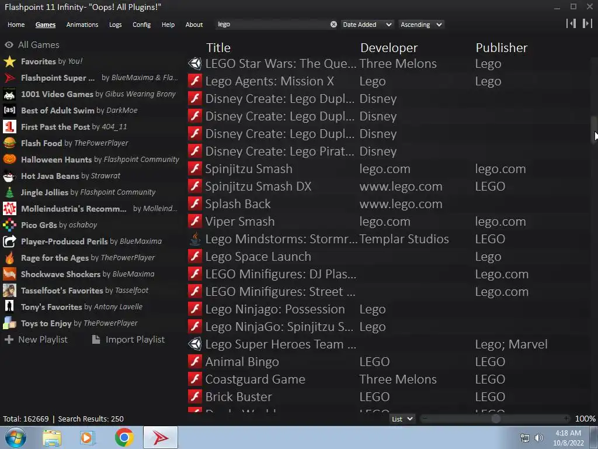Click the Molleindustria's Recommendations playlist icon

coord(9,209)
